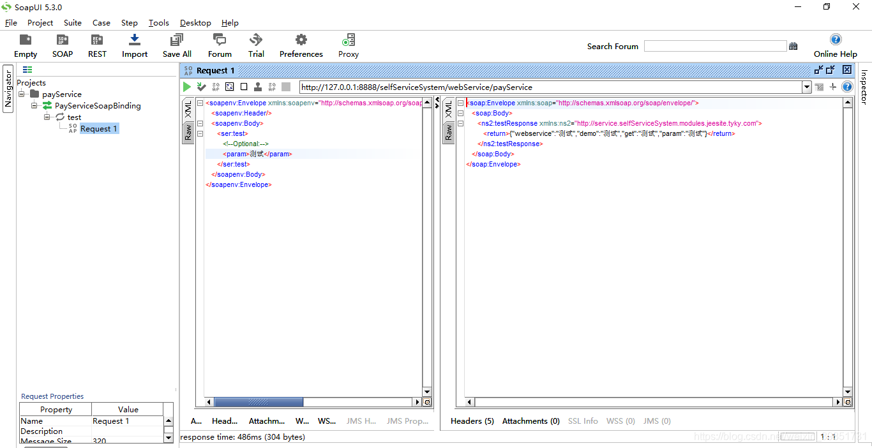Import a project via the Import icon
This screenshot has height=448, width=872.
pos(135,40)
